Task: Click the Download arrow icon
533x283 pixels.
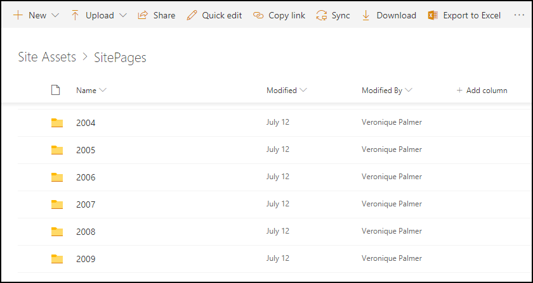Action: [x=366, y=15]
